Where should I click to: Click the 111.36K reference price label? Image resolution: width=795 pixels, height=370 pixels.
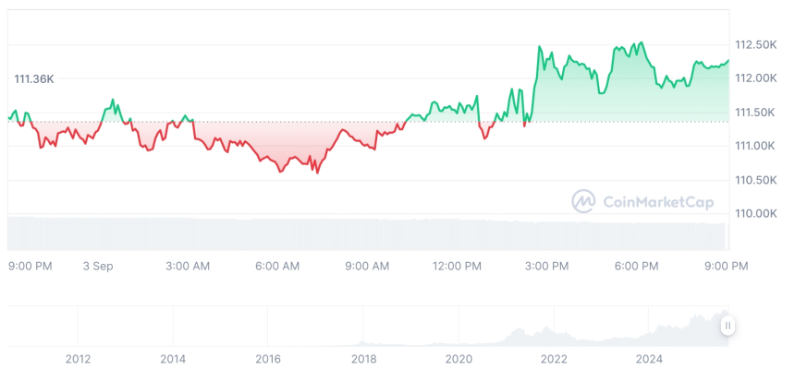click(x=34, y=79)
